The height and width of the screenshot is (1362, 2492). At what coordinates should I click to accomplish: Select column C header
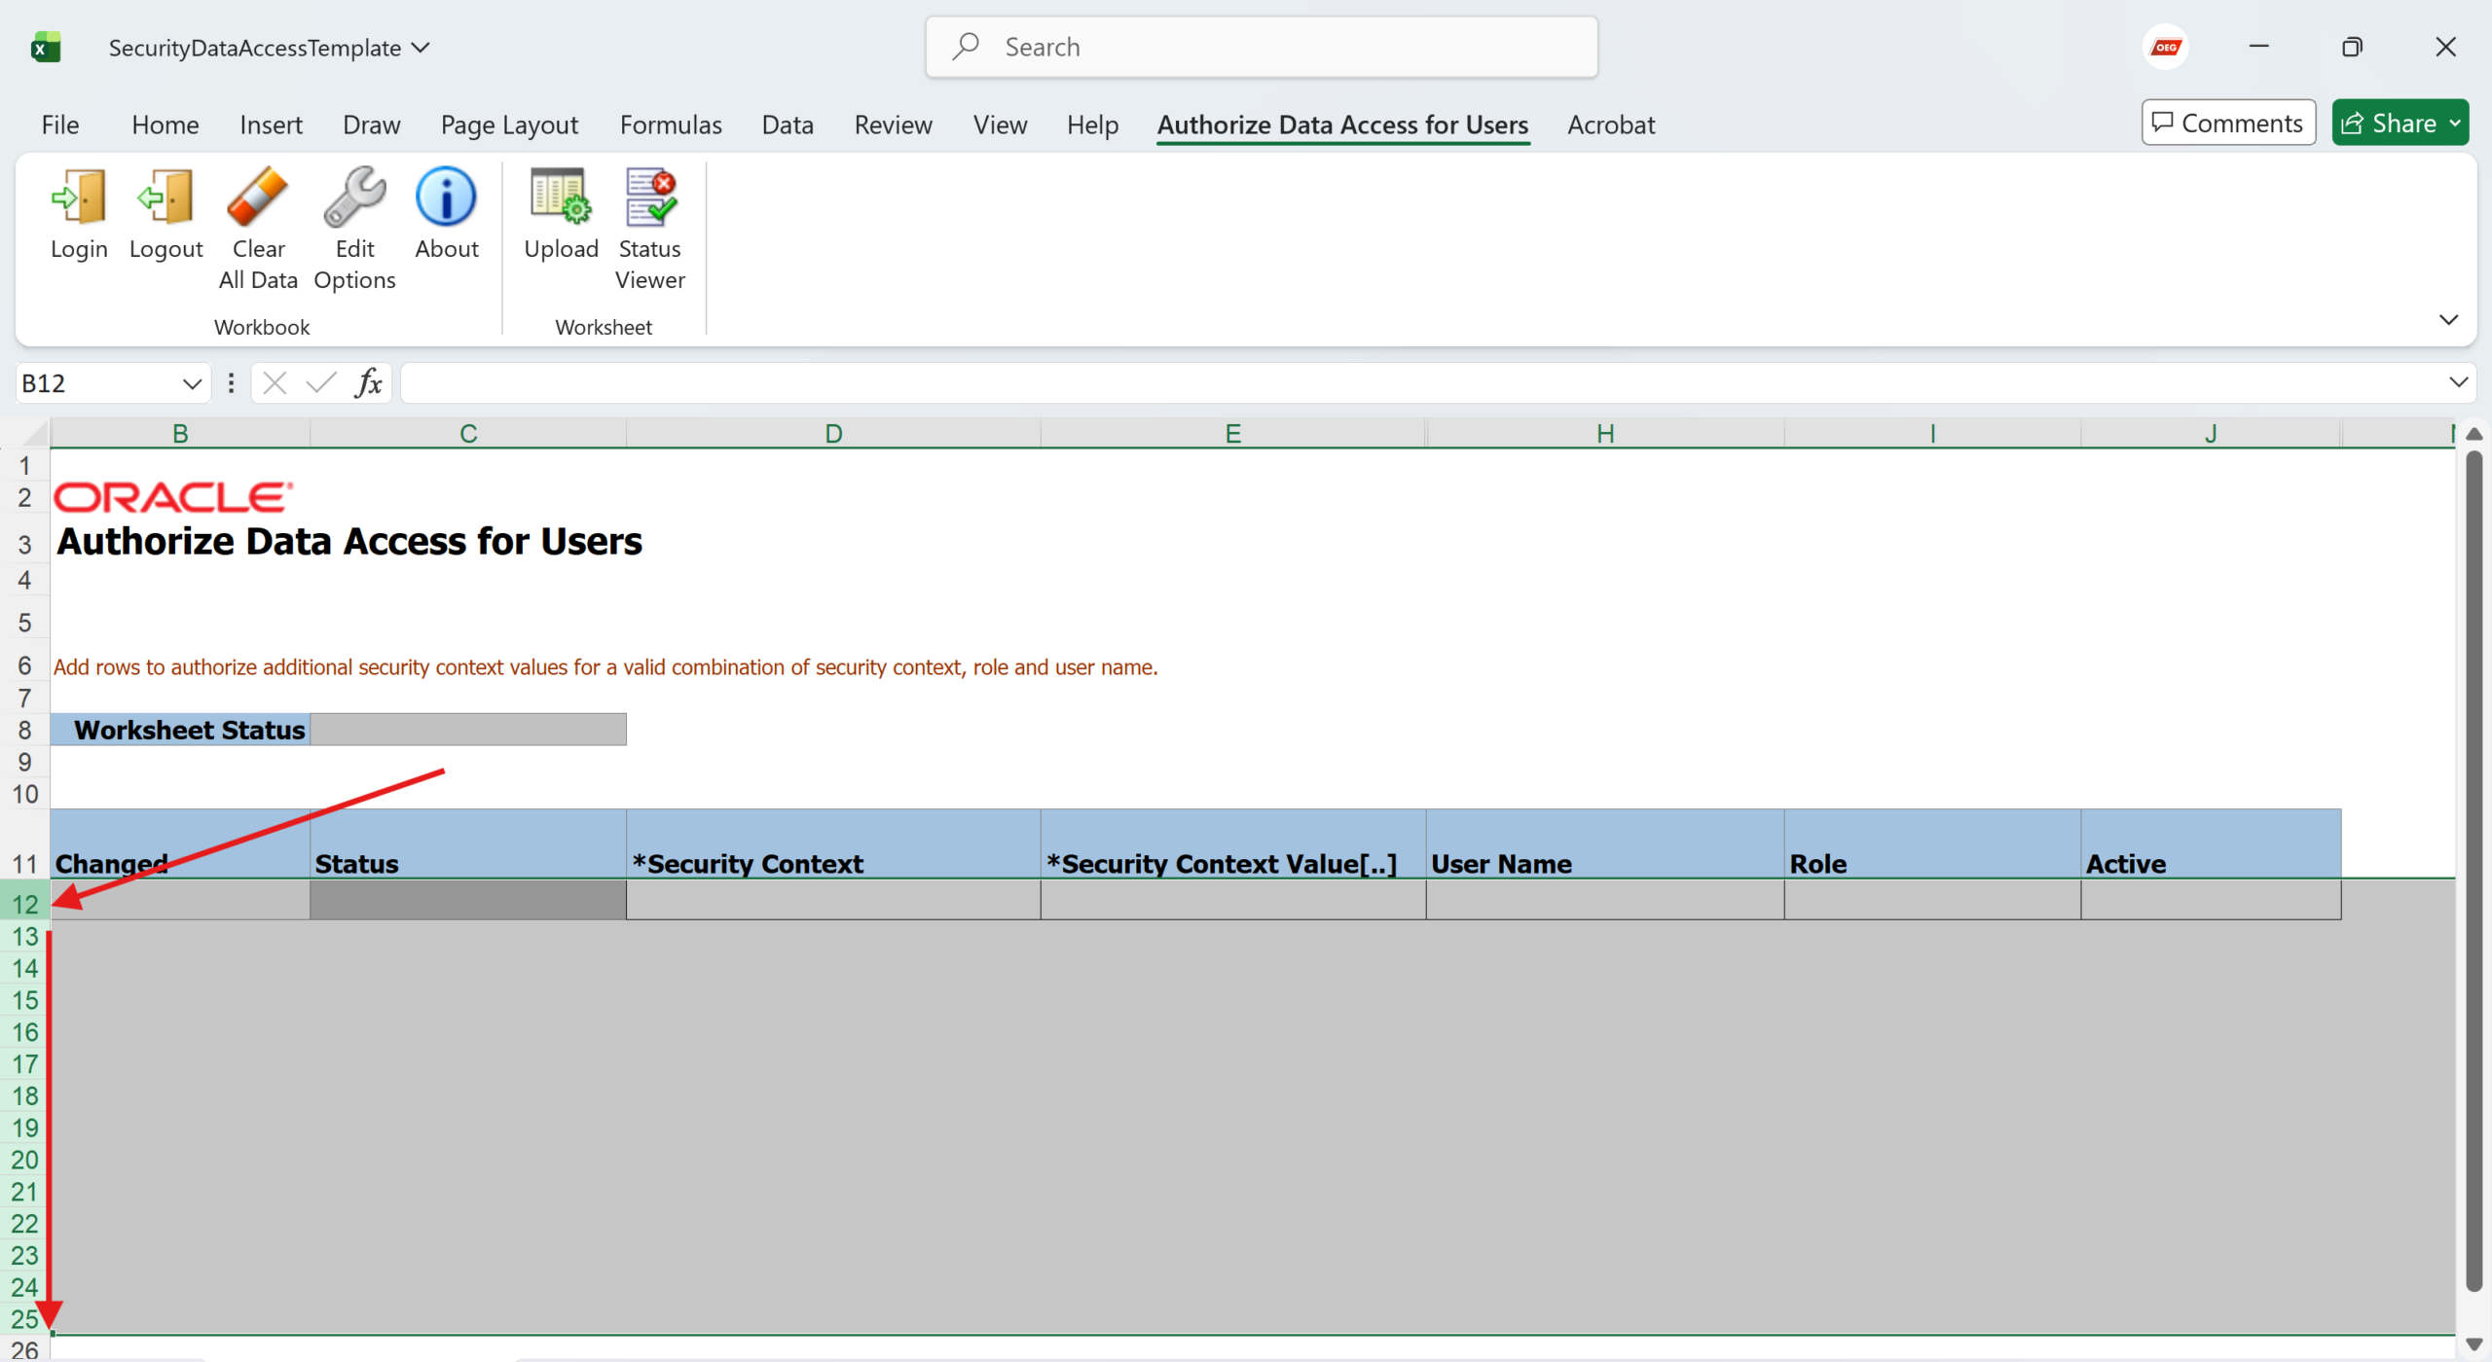[468, 433]
